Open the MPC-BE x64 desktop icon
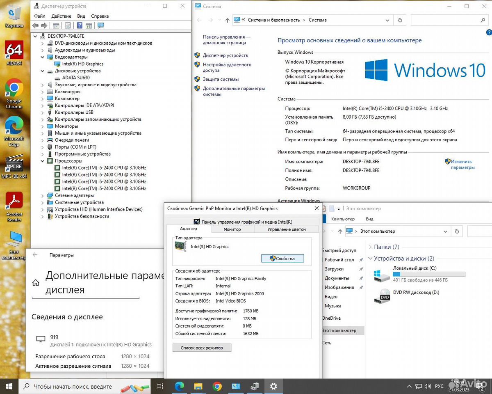The width and height of the screenshot is (492, 394). click(14, 167)
